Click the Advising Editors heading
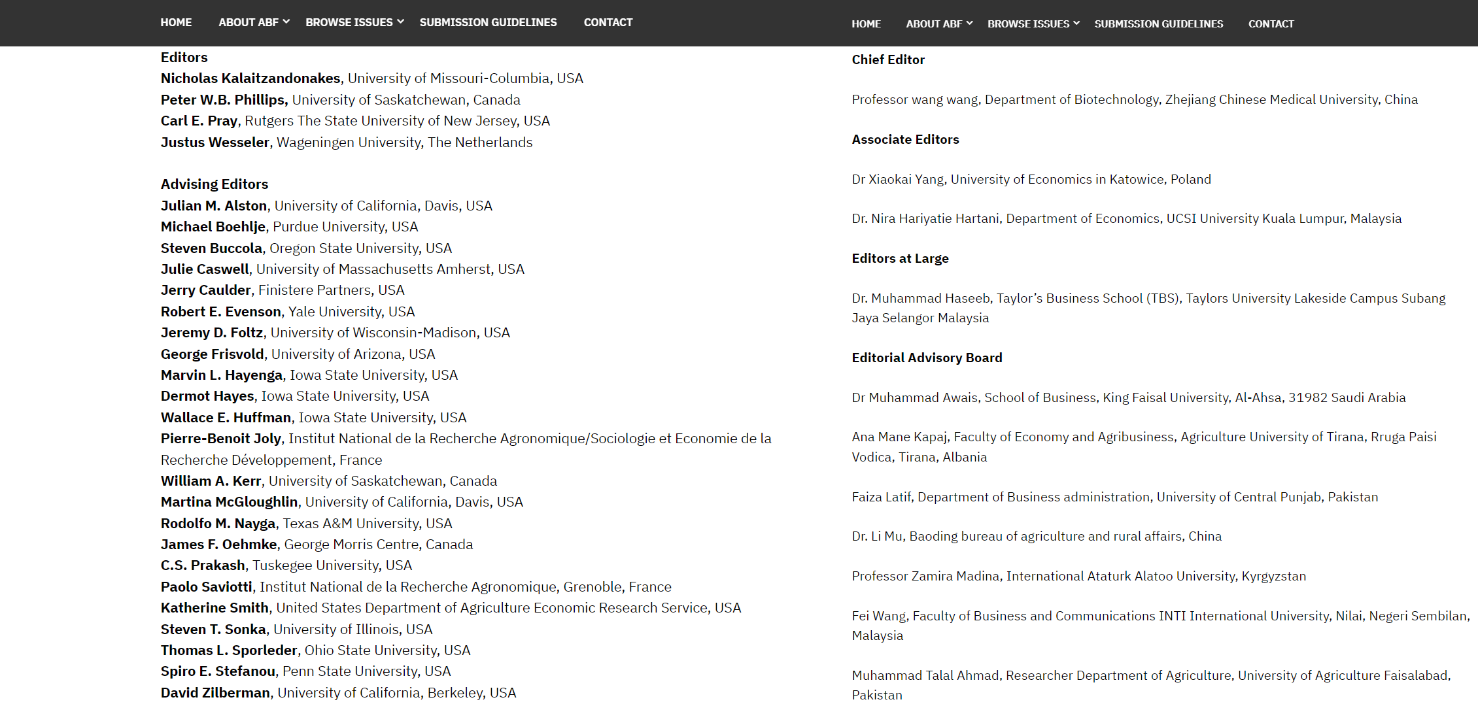This screenshot has height=706, width=1478. pyautogui.click(x=215, y=184)
